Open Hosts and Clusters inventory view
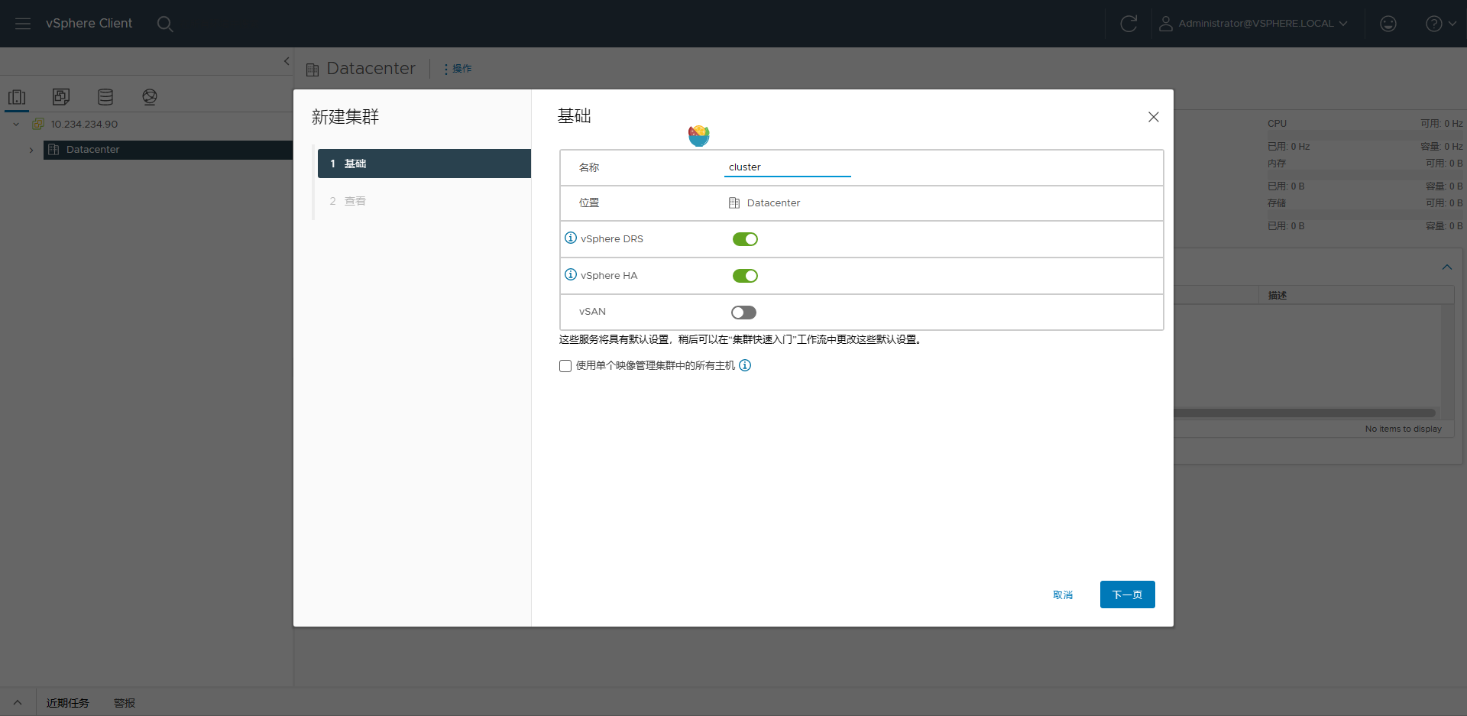 point(17,97)
